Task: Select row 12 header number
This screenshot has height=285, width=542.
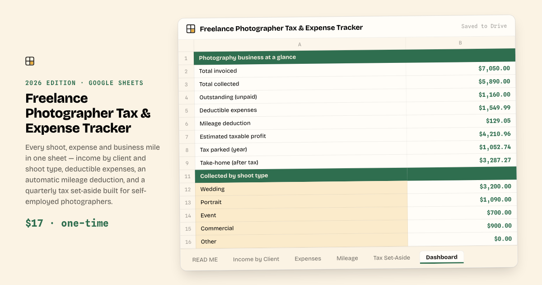Action: [187, 190]
